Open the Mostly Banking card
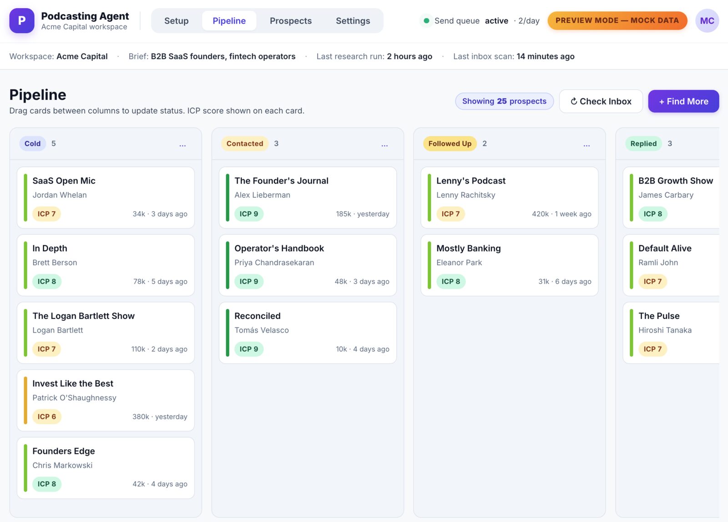The height and width of the screenshot is (522, 728). click(x=510, y=265)
